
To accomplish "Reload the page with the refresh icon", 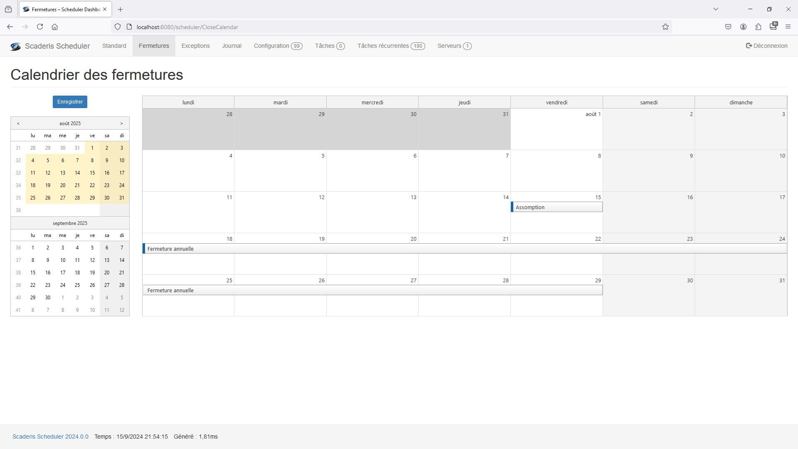I will [x=40, y=27].
